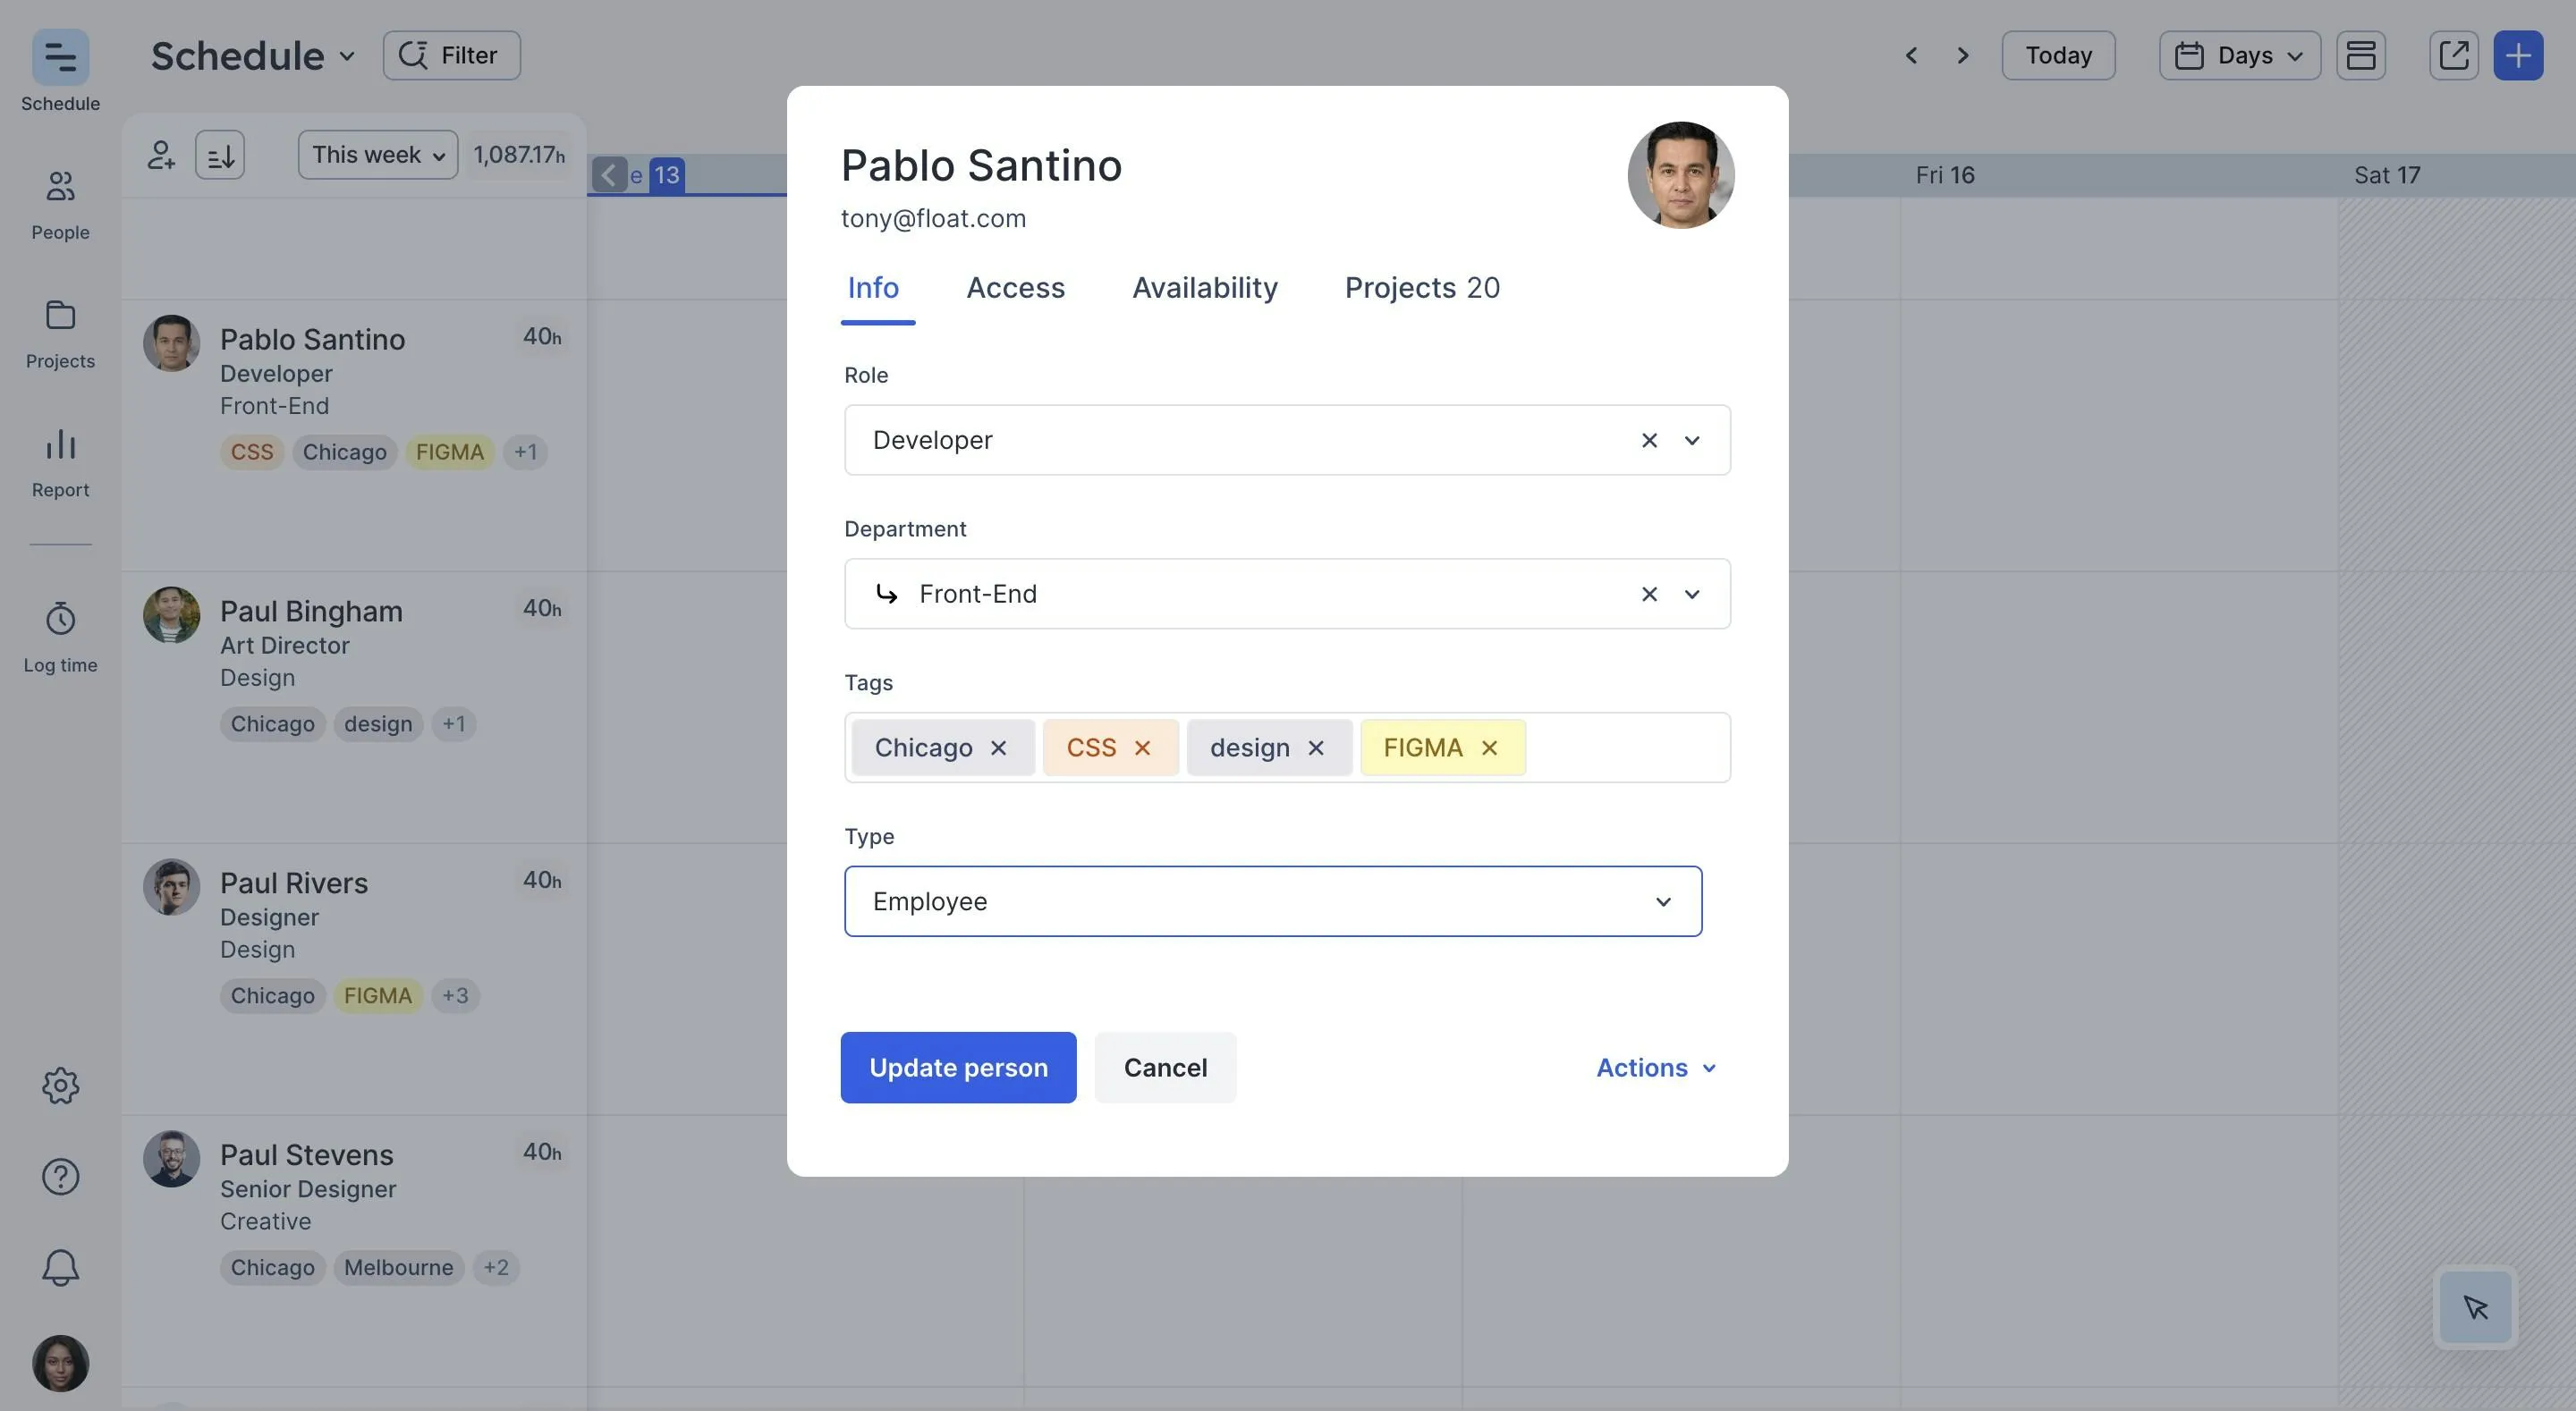2576x1411 pixels.
Task: Open the Type Employee dropdown
Action: [1273, 901]
